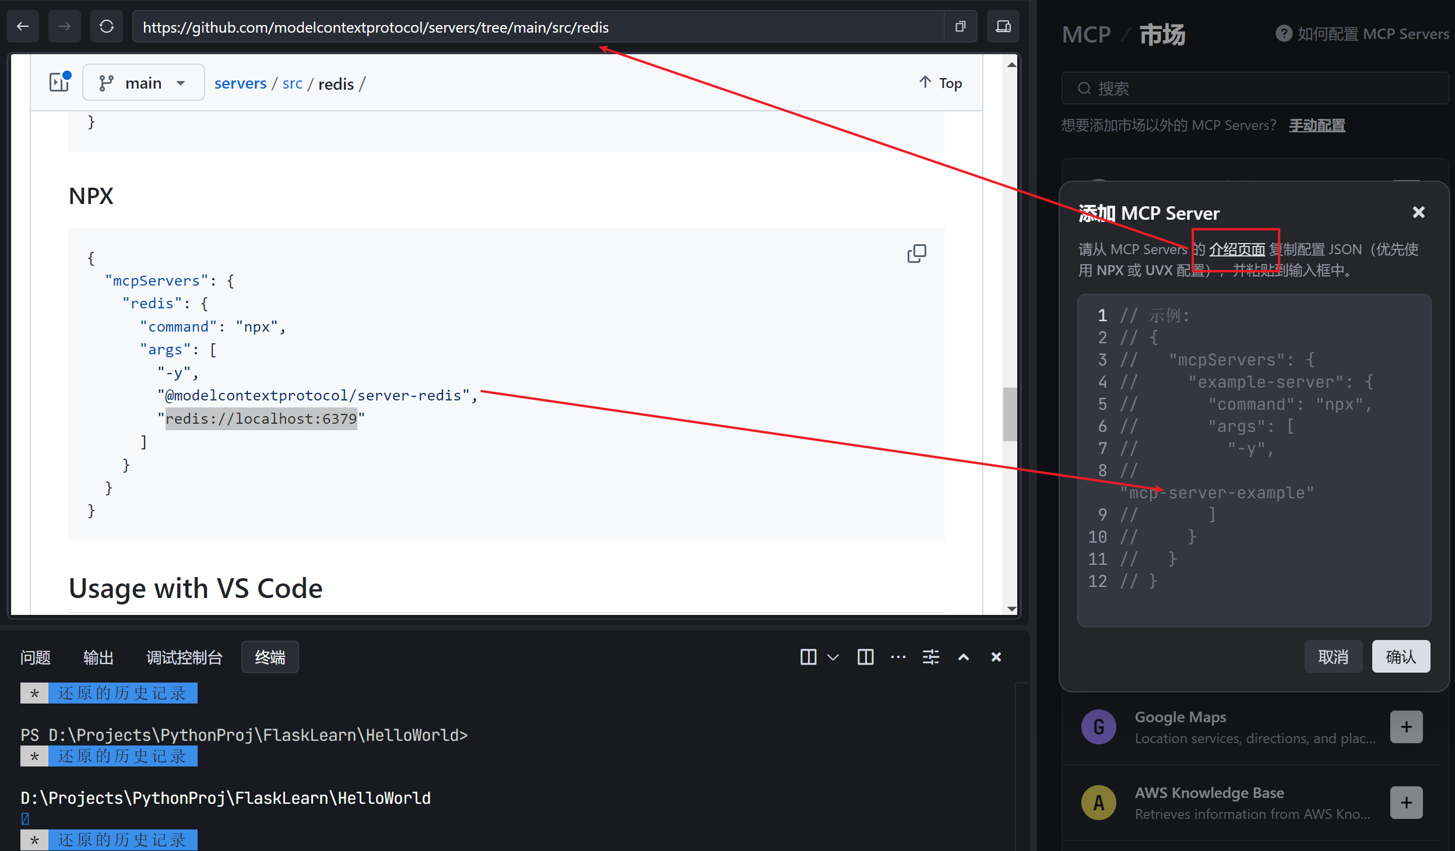Click the redis://localhost:6379 text
This screenshot has width=1455, height=851.
(x=261, y=419)
